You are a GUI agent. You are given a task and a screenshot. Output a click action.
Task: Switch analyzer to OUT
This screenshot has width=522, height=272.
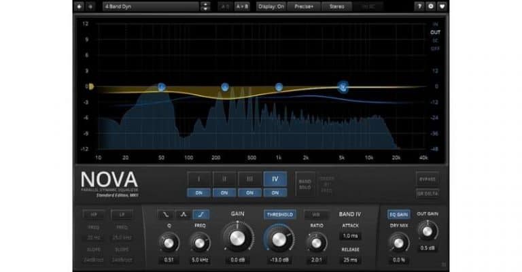pyautogui.click(x=435, y=32)
